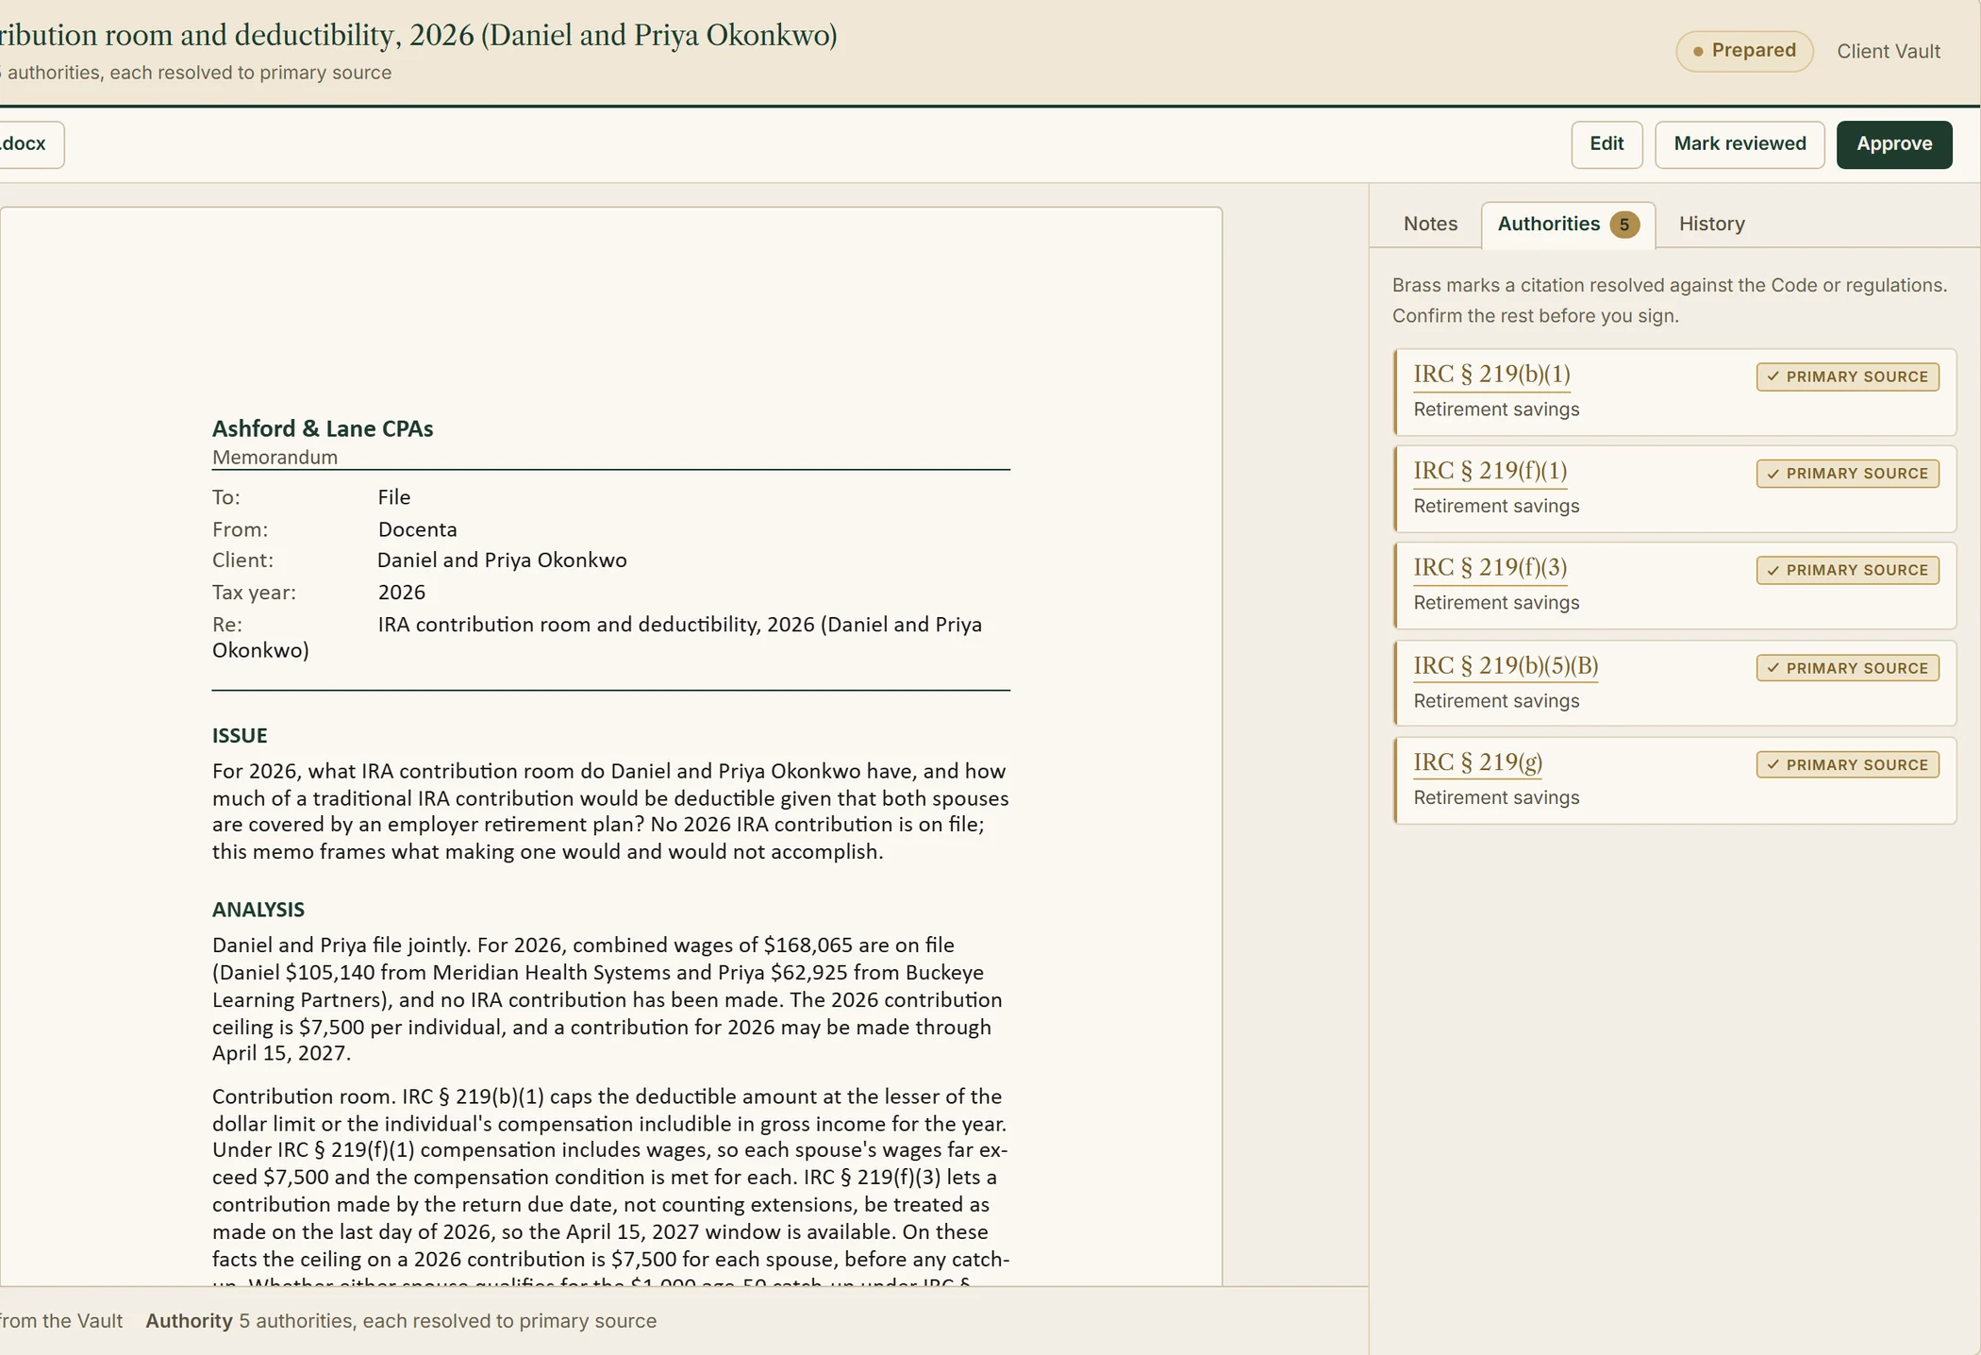Click the 'ISSUE' section heading
This screenshot has height=1355, width=1981.
pyautogui.click(x=240, y=736)
